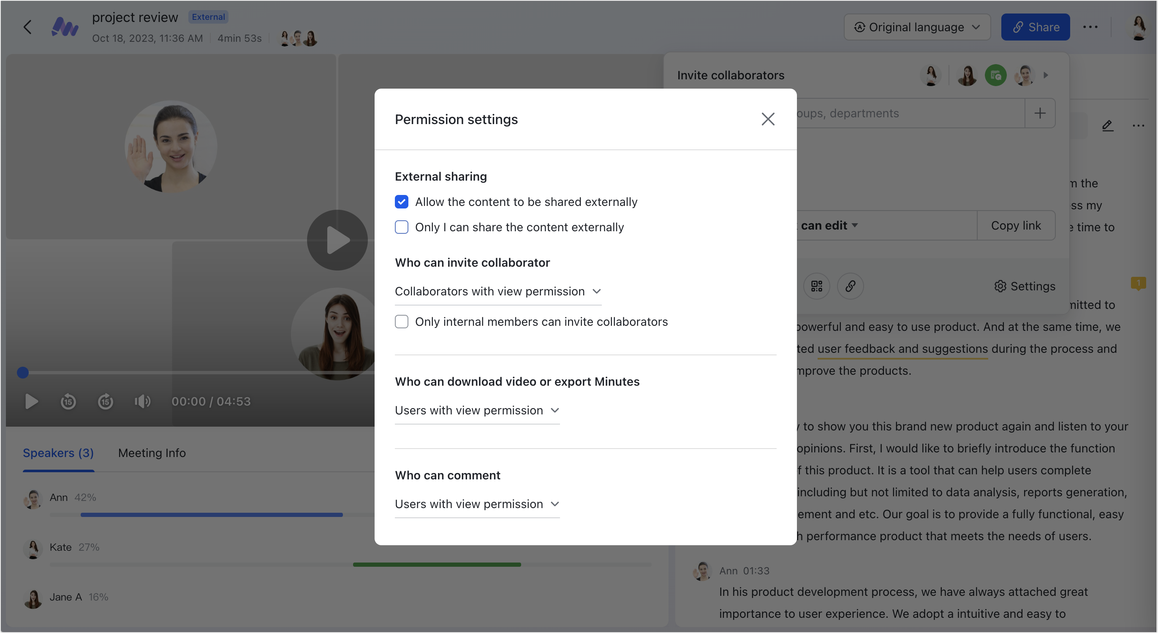Close the Permission settings dialog
This screenshot has height=633, width=1158.
(x=768, y=119)
